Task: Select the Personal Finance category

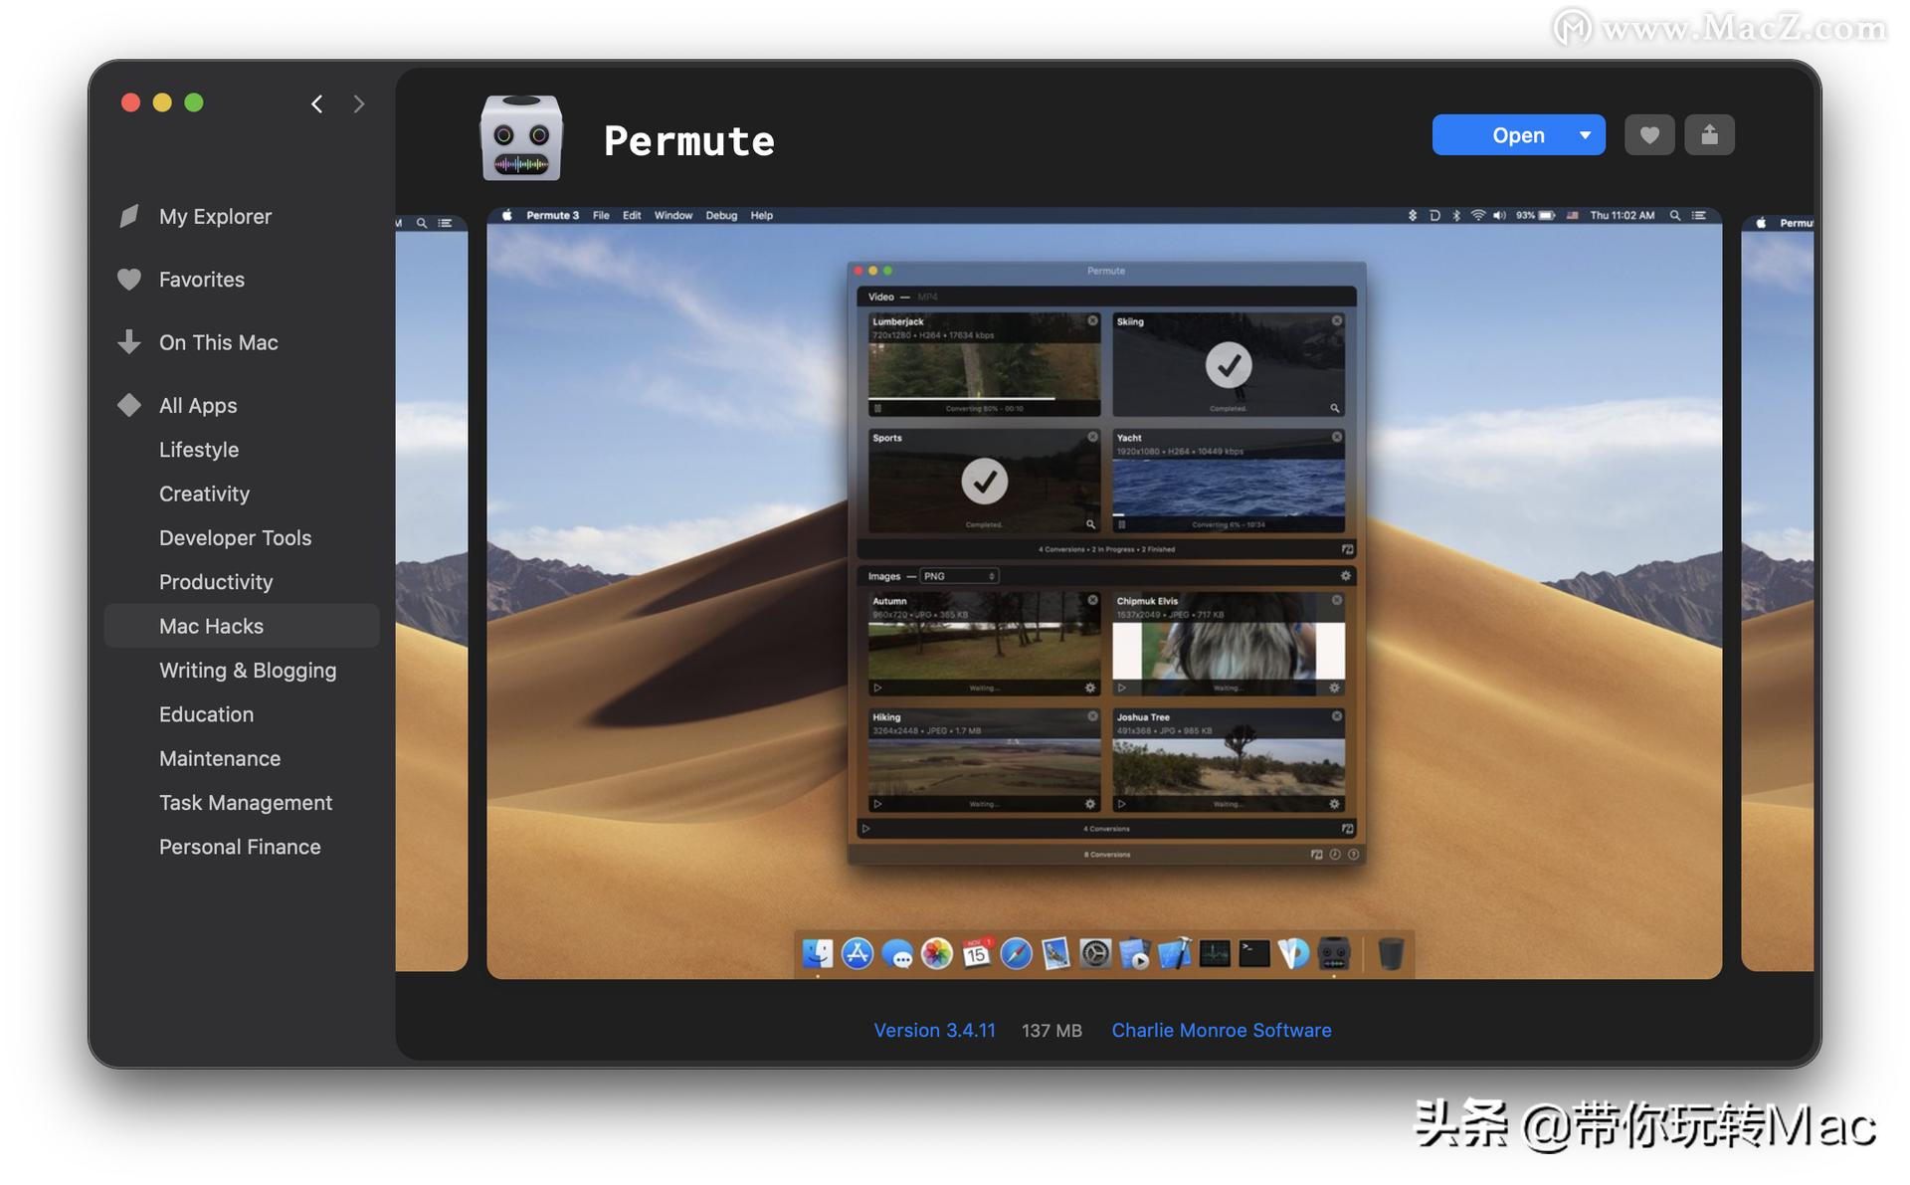Action: click(240, 847)
